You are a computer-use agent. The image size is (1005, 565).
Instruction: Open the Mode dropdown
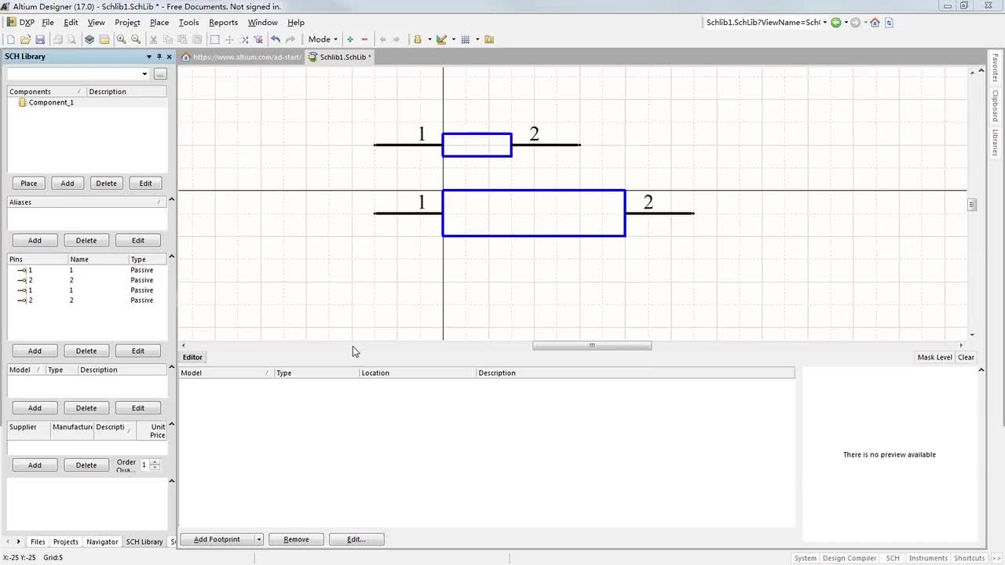point(323,39)
